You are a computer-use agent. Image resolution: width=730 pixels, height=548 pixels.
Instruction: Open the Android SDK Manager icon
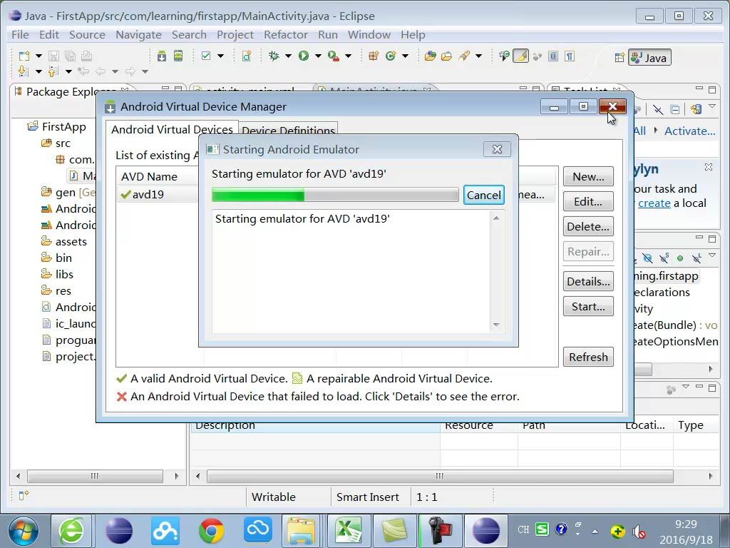(x=162, y=56)
